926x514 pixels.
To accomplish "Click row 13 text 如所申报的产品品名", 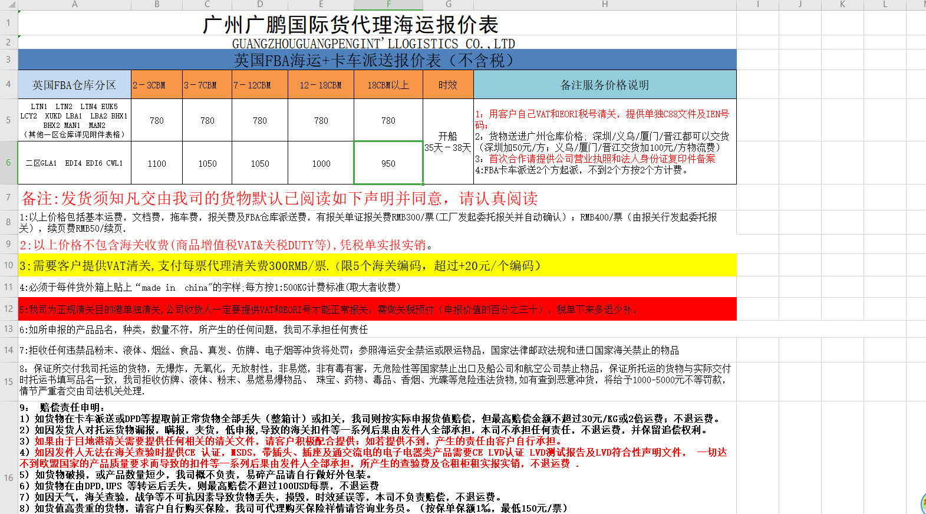I will coord(194,330).
